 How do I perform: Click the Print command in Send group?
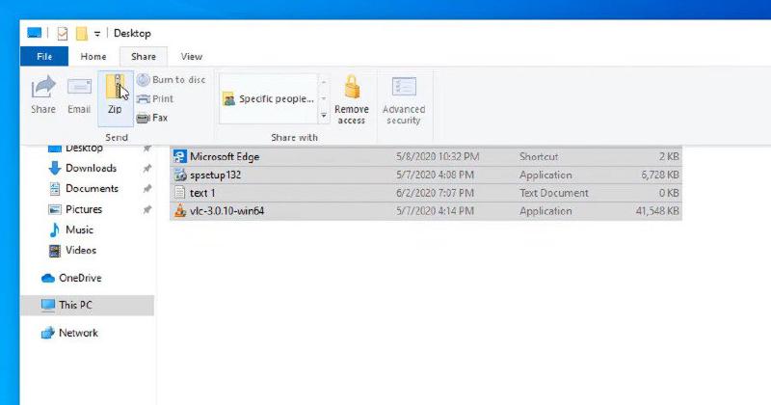tap(155, 98)
